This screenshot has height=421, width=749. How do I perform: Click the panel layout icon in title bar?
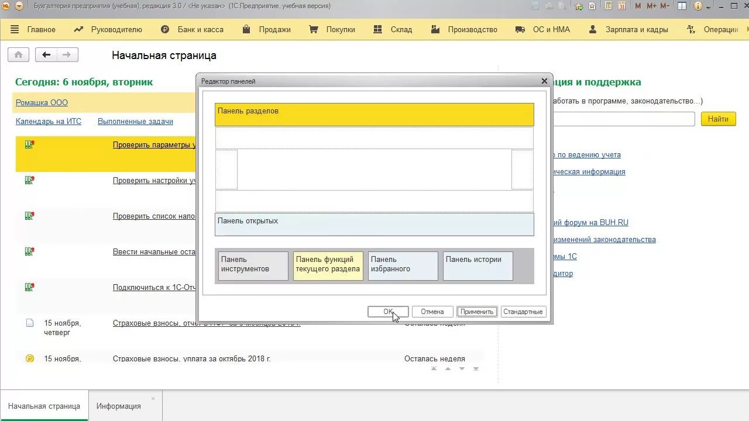[682, 6]
